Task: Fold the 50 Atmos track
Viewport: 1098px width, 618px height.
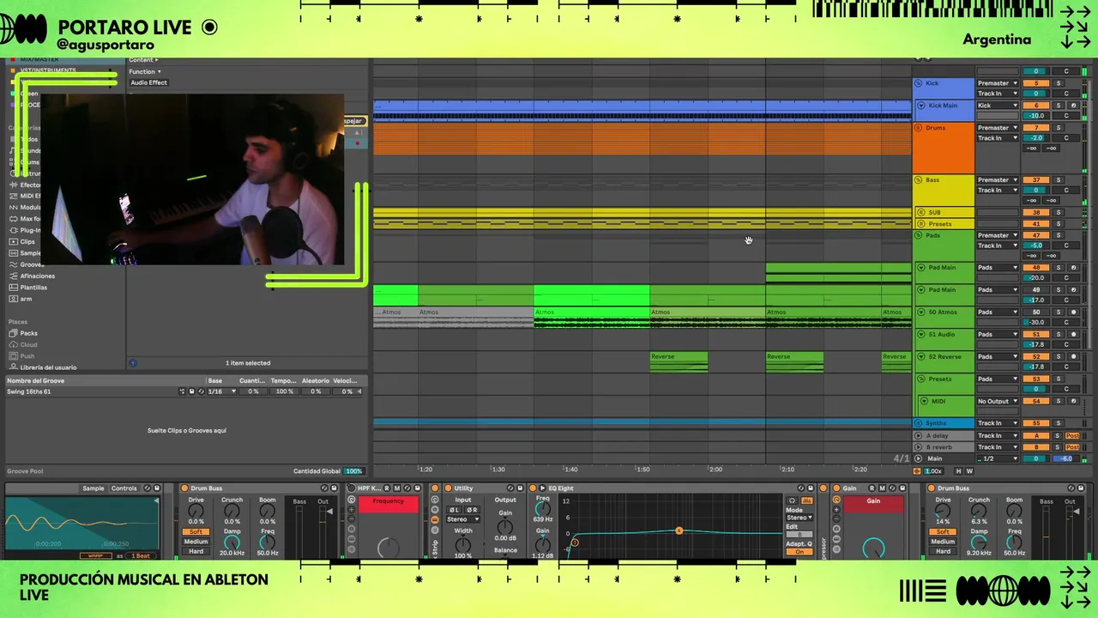Action: click(x=921, y=312)
